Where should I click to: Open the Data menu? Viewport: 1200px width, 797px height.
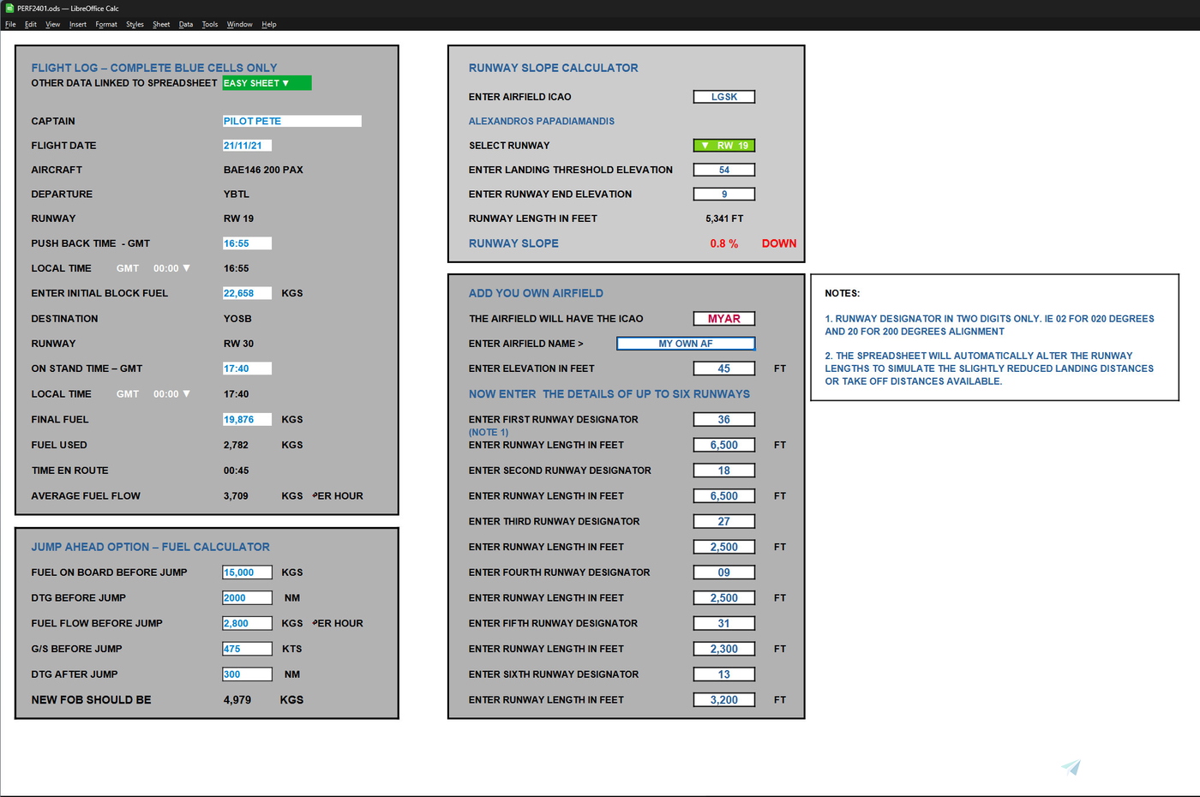pyautogui.click(x=185, y=24)
